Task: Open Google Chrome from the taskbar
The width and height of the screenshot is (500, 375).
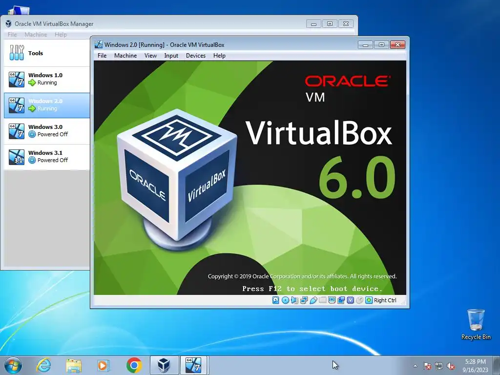Action: [x=134, y=365]
